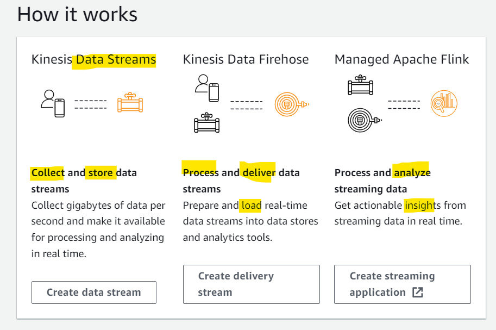Image resolution: width=496 pixels, height=330 pixels.
Task: Click the black pipe valve icon under Data Firehose
Action: pos(207,122)
